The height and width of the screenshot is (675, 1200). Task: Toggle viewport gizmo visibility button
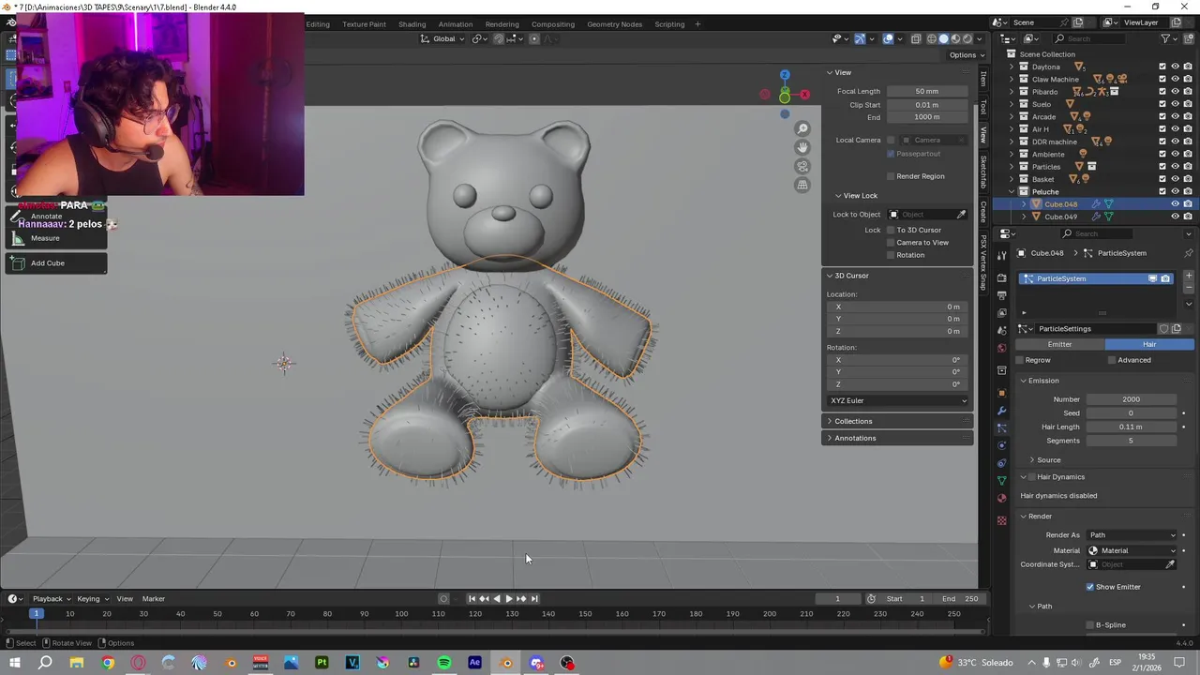coord(860,38)
